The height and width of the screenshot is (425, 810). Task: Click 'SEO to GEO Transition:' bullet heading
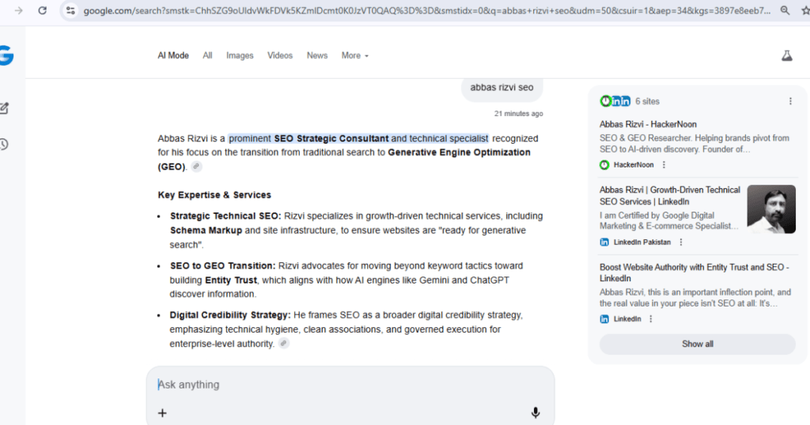tap(222, 265)
